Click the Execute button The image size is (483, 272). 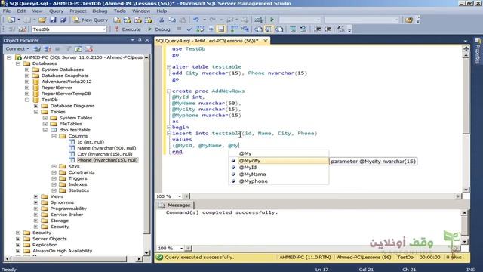coord(128,29)
